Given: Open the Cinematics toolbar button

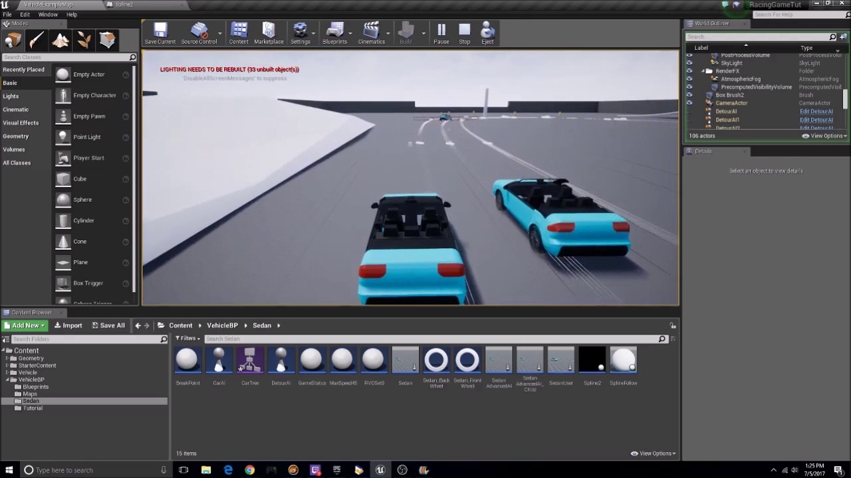Looking at the screenshot, I should tap(371, 33).
